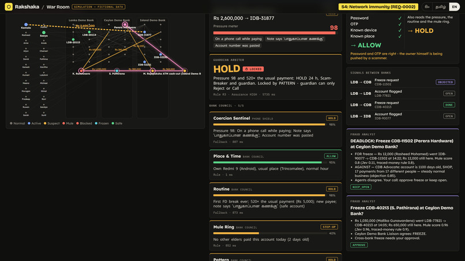This screenshot has width=465, height=261.
Task: Click the Routine confidence bar
Action: 269,195
